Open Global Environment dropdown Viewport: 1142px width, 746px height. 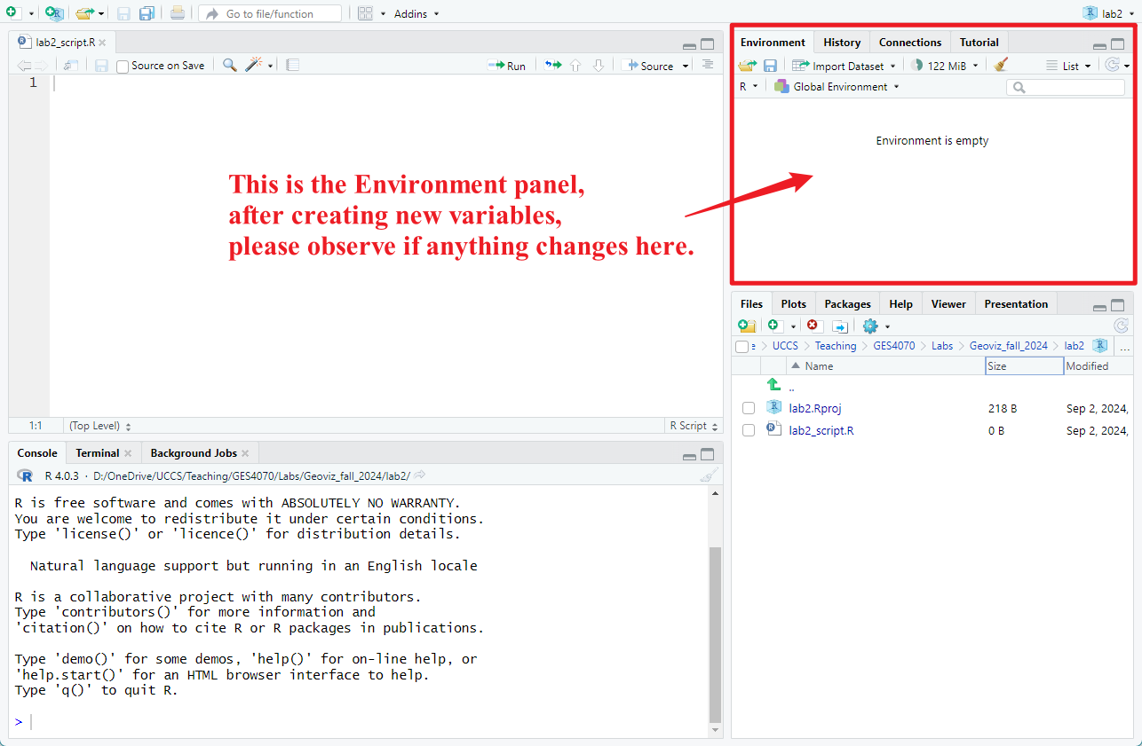[837, 87]
